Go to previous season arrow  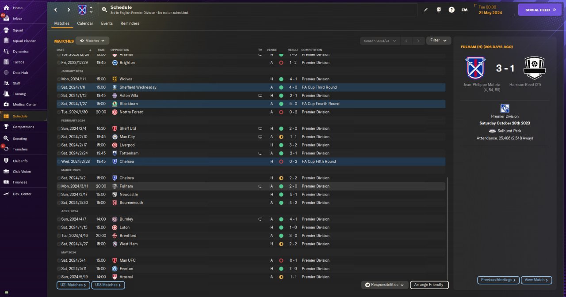406,41
